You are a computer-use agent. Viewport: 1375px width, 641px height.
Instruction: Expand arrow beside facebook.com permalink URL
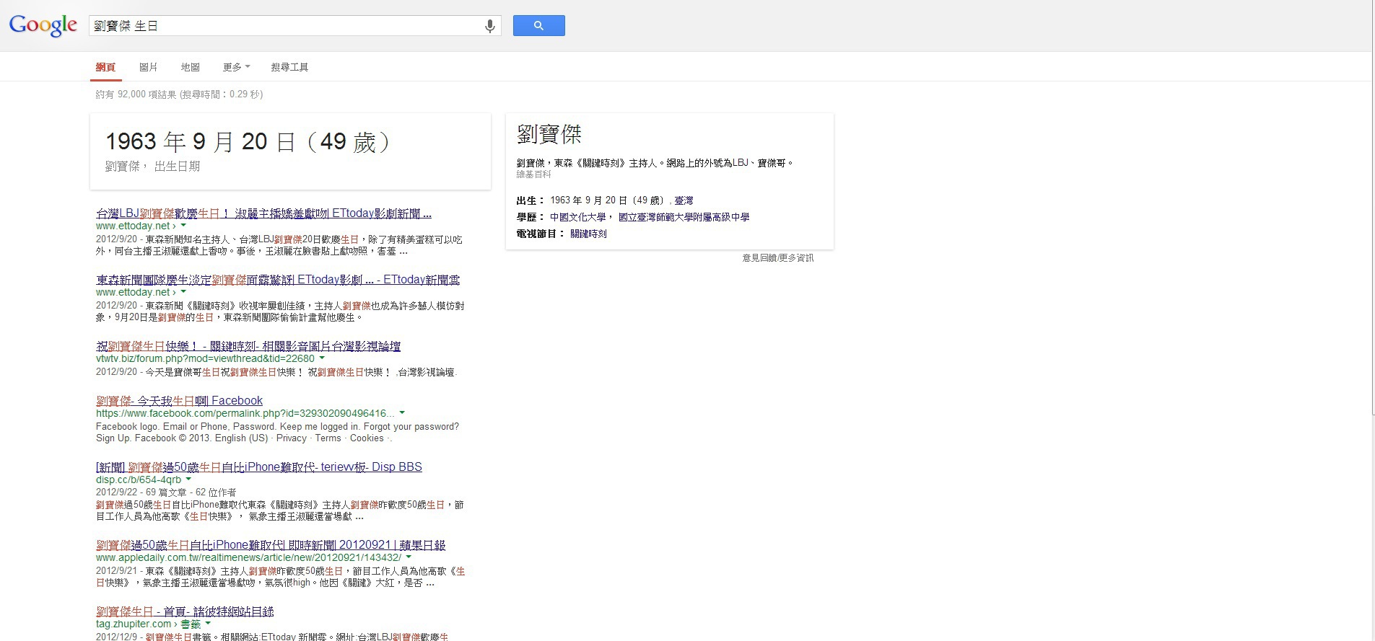(402, 413)
